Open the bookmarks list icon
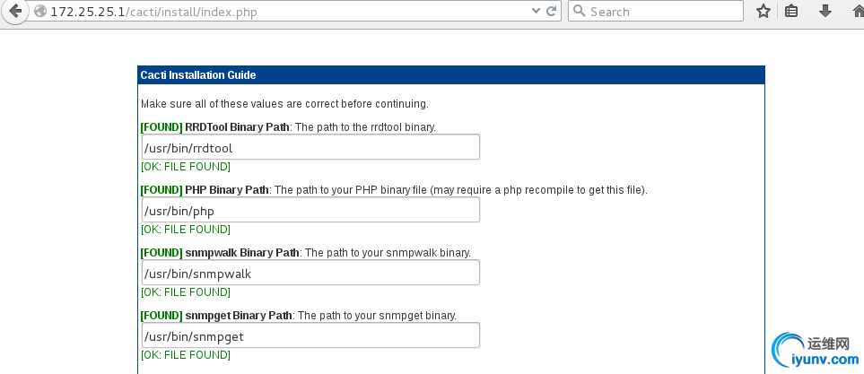This screenshot has width=864, height=374. [x=792, y=12]
